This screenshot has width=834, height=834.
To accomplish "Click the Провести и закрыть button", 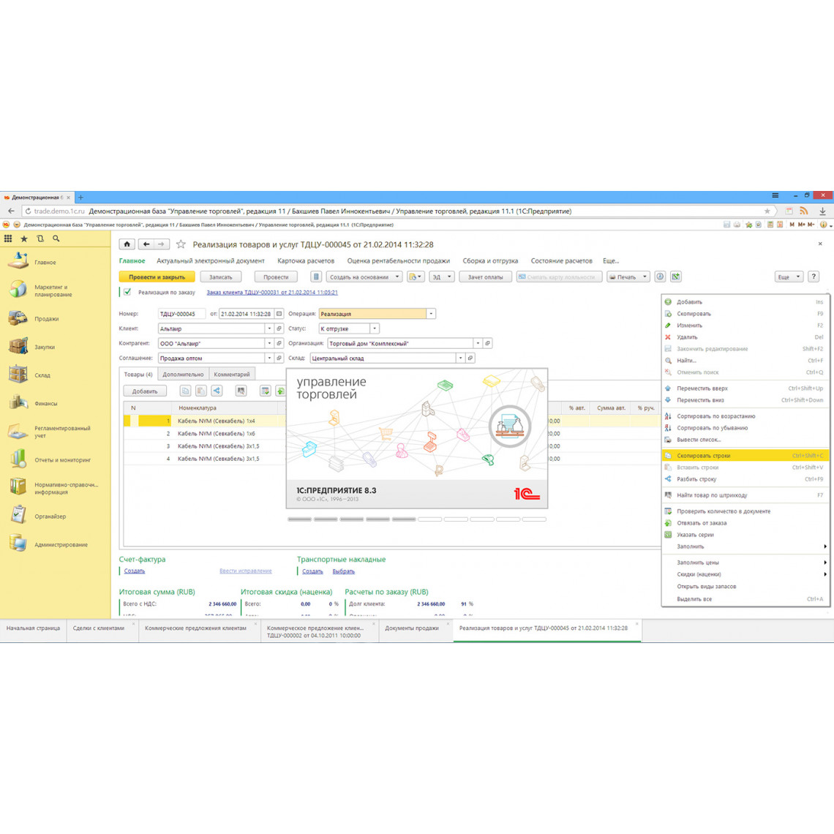I will coord(157,277).
